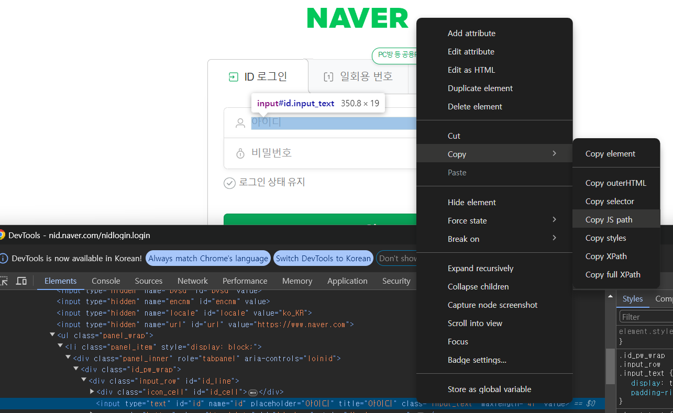Choose Hide element

494,202
